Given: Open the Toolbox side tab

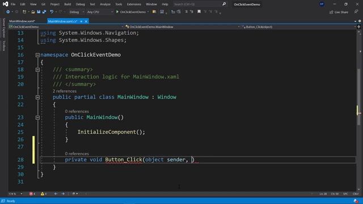Looking at the screenshot, I should click(x=4, y=45).
